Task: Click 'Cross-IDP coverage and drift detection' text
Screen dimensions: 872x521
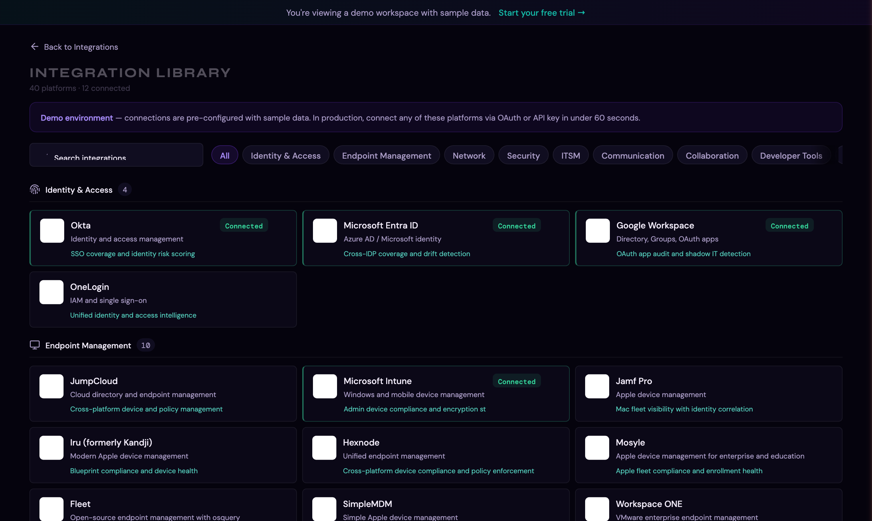Action: click(x=407, y=253)
